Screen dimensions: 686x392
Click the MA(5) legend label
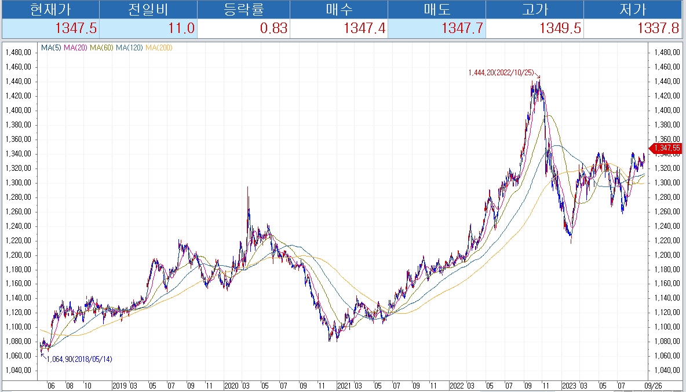click(51, 47)
